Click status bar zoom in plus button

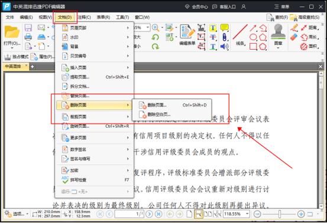coord(301,214)
